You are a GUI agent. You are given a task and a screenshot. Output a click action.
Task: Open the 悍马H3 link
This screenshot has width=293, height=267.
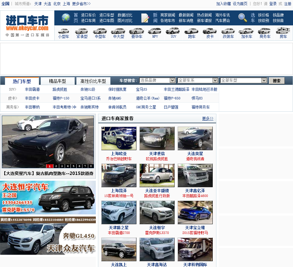click(197, 98)
